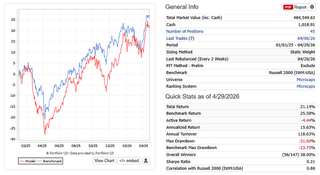320x175 pixels.
Task: Click the 04/06/26 last trades date
Action: tap(306, 38)
